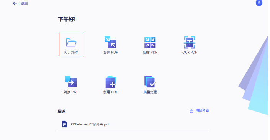
Task: Click the 返回 label
Action: coord(24,3)
